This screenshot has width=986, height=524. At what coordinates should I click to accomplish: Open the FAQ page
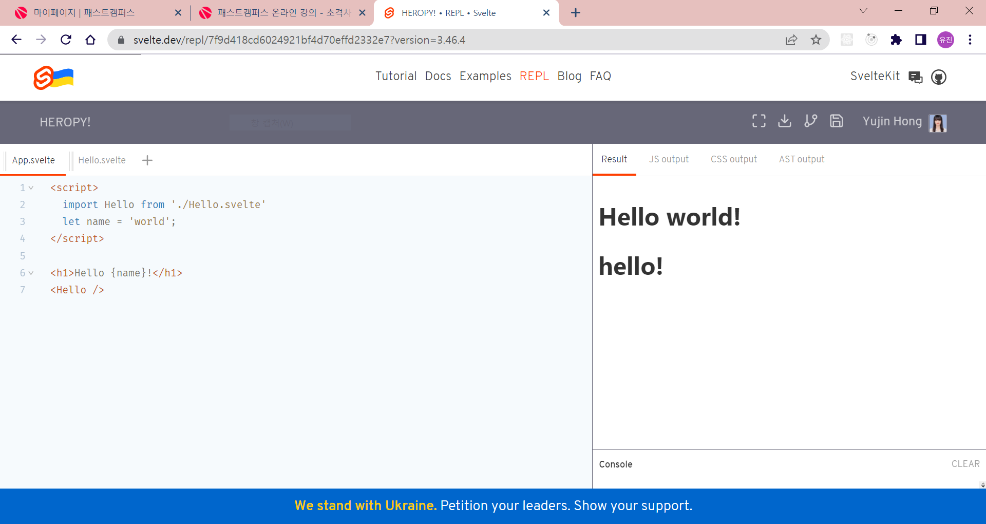[x=600, y=76]
